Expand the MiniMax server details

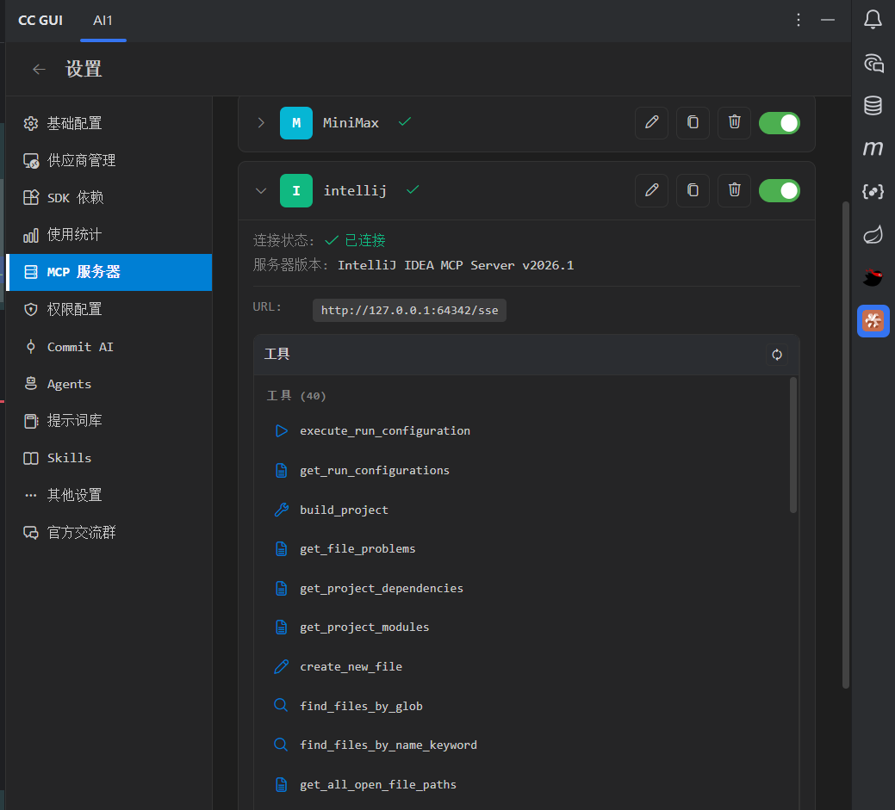click(261, 123)
